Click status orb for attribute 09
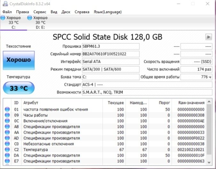 (x=7, y=115)
